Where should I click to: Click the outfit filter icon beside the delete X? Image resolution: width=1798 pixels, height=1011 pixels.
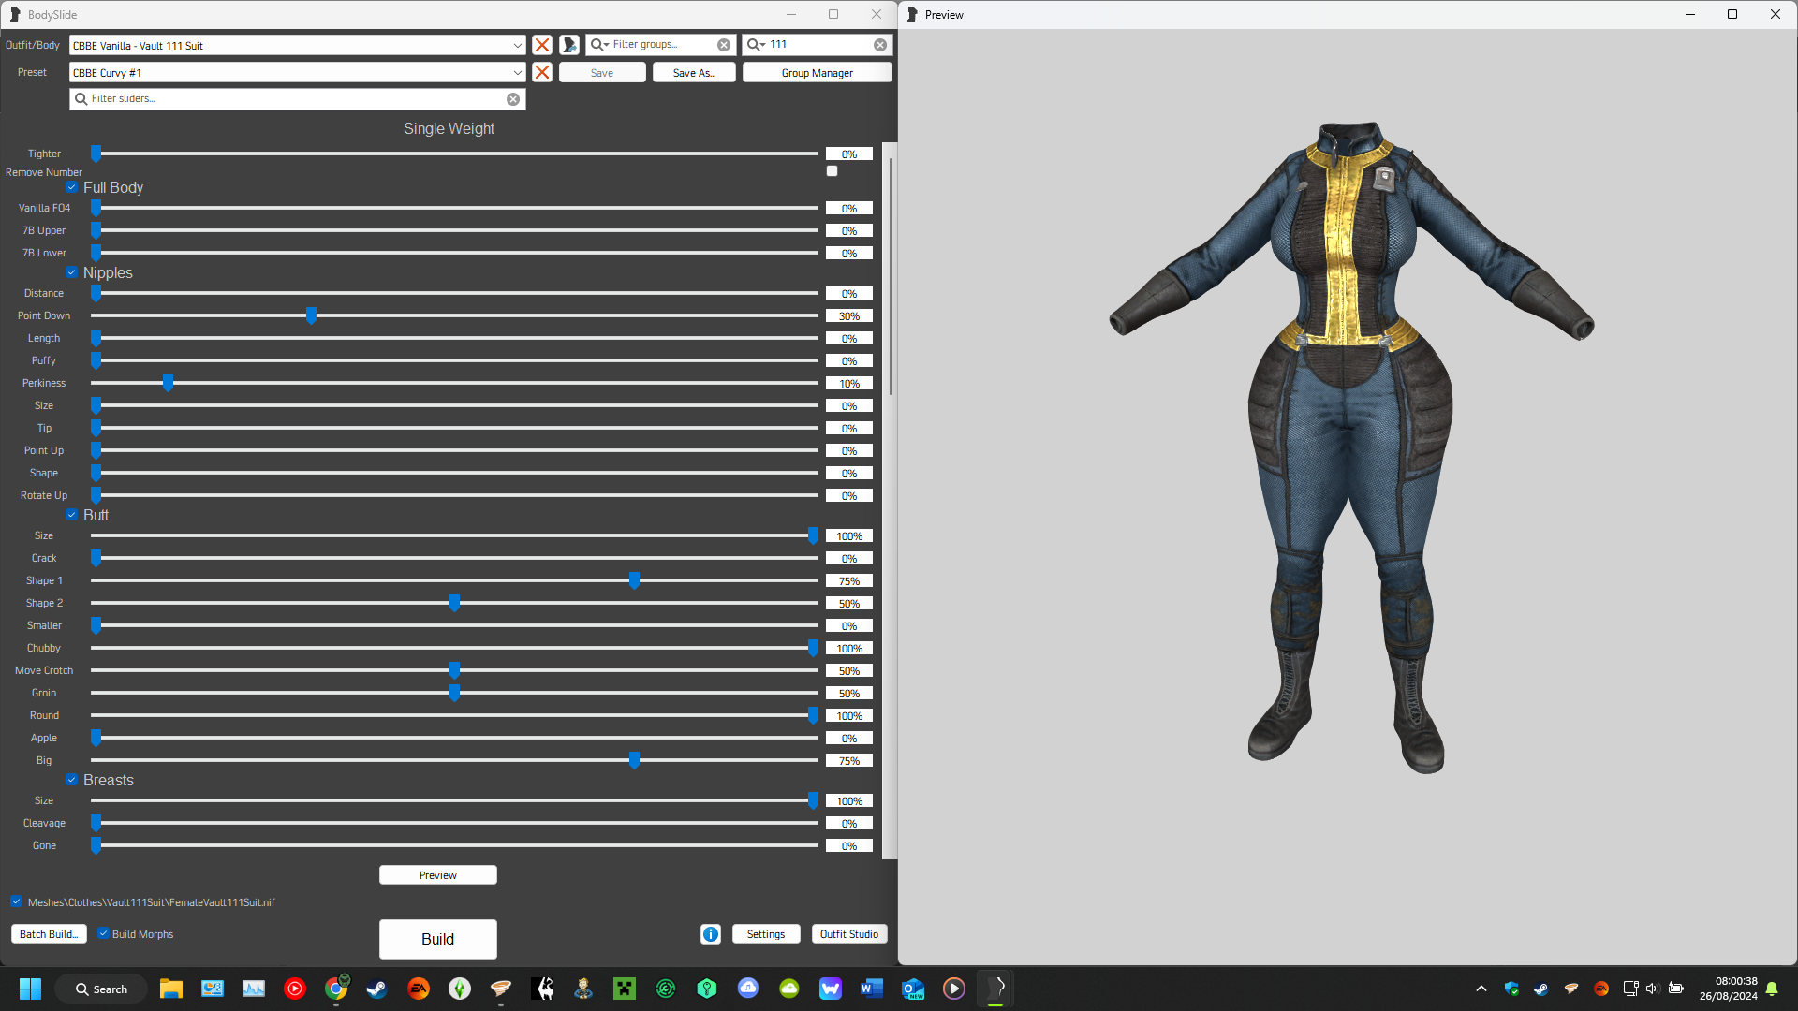point(568,45)
